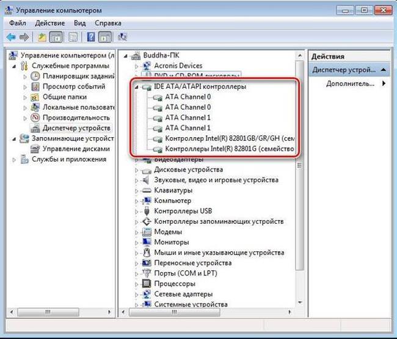Select the first ATA Channel 0 device
The width and height of the screenshot is (397, 339).
point(188,97)
